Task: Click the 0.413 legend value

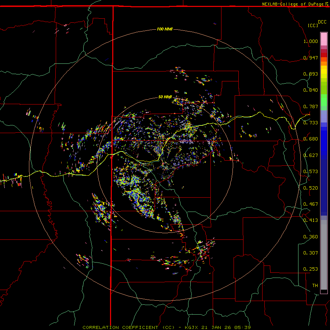Action: (311, 220)
